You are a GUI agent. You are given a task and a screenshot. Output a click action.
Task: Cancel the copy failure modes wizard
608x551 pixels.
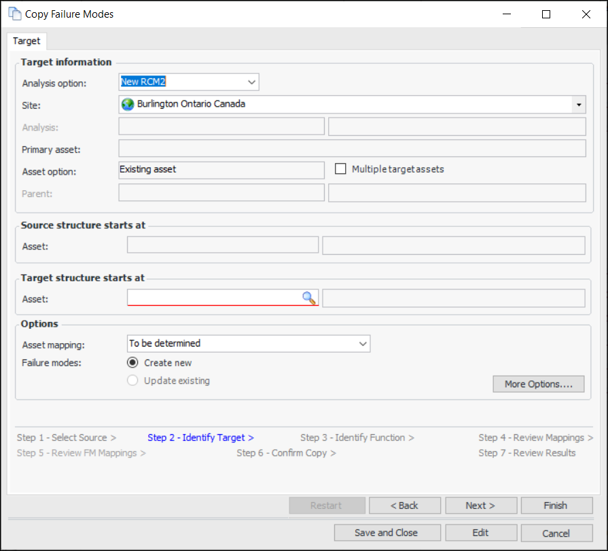[555, 533]
